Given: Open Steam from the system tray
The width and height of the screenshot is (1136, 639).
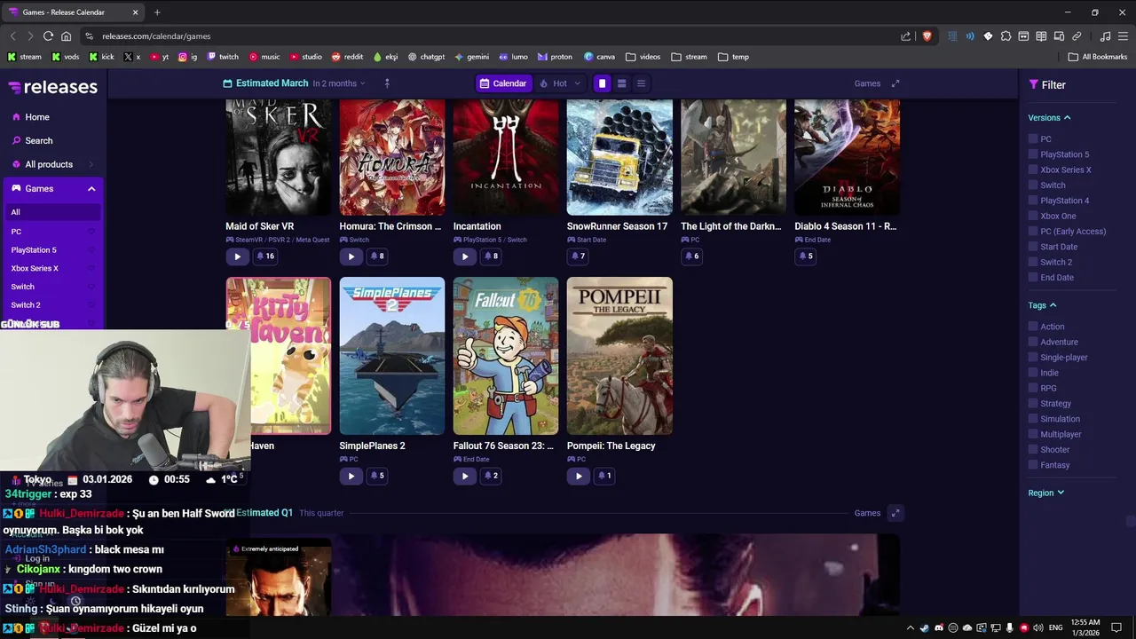Looking at the screenshot, I should coord(925,628).
